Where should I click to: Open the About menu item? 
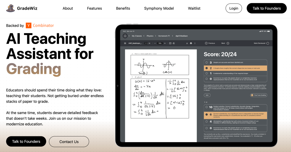pos(68,8)
